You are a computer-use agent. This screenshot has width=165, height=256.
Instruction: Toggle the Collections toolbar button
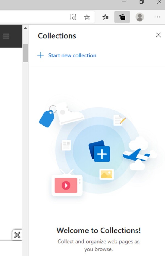(122, 17)
